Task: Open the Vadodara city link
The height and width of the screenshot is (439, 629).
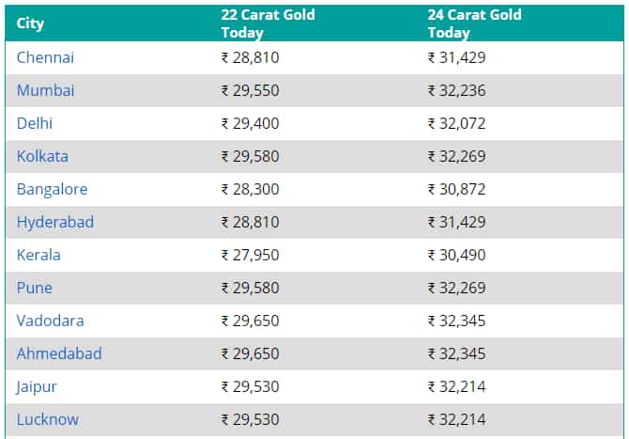Action: click(50, 321)
